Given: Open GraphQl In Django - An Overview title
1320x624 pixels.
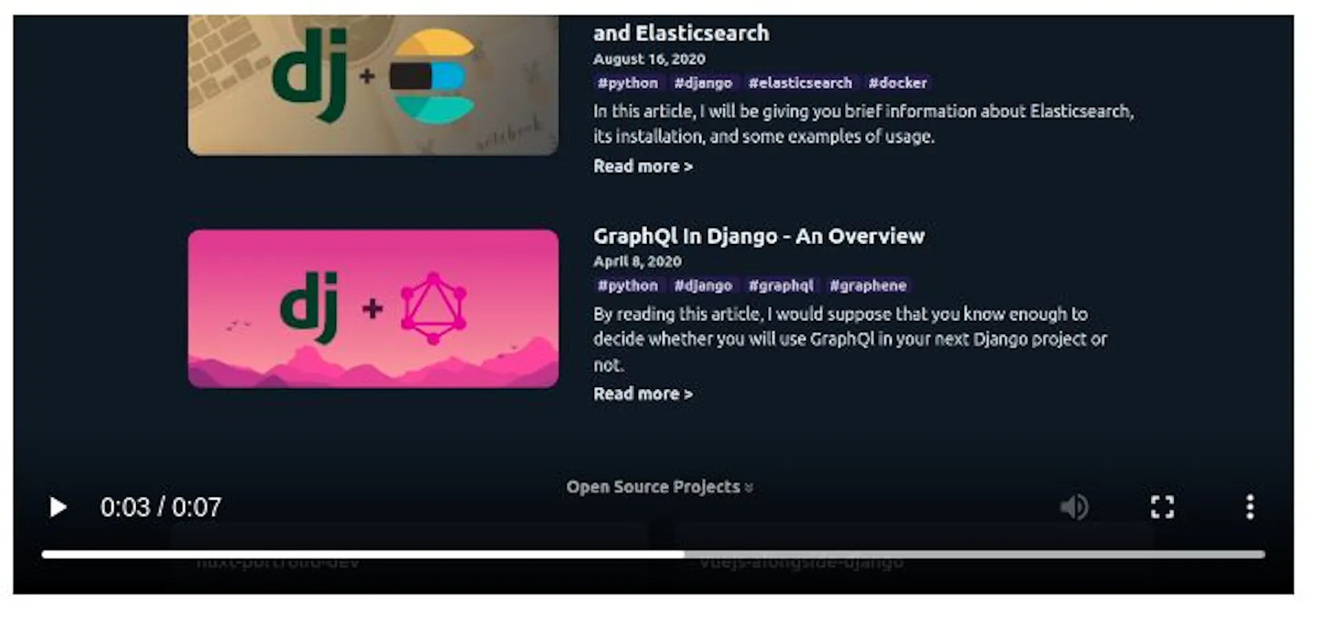Looking at the screenshot, I should (759, 236).
